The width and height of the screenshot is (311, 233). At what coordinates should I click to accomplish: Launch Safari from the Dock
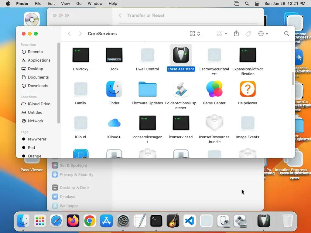tap(56, 221)
